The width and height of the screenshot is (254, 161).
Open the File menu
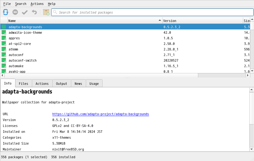click(x=7, y=4)
